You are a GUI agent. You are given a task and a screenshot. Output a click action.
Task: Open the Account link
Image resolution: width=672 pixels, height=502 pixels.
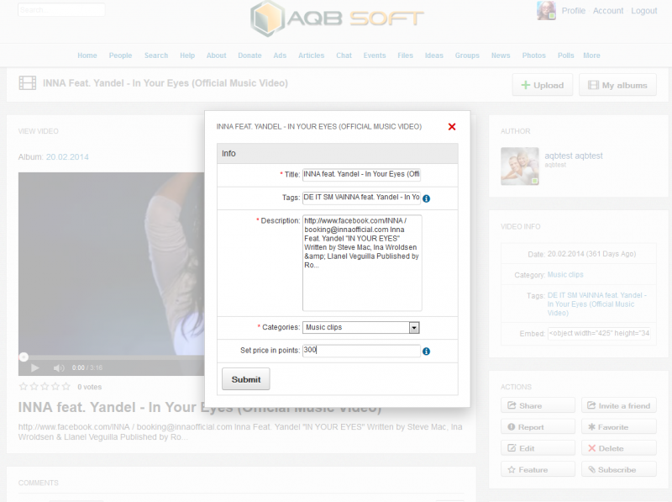608,11
